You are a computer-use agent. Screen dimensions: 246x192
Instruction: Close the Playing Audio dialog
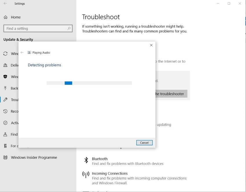coord(151,45)
